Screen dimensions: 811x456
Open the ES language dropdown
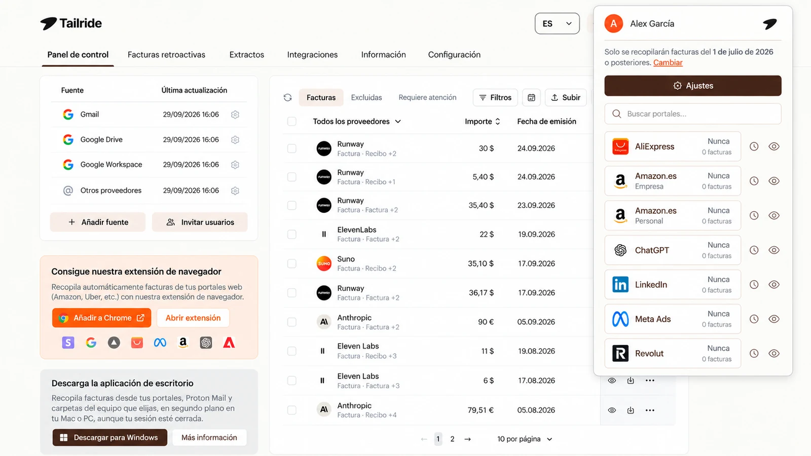[x=557, y=23]
